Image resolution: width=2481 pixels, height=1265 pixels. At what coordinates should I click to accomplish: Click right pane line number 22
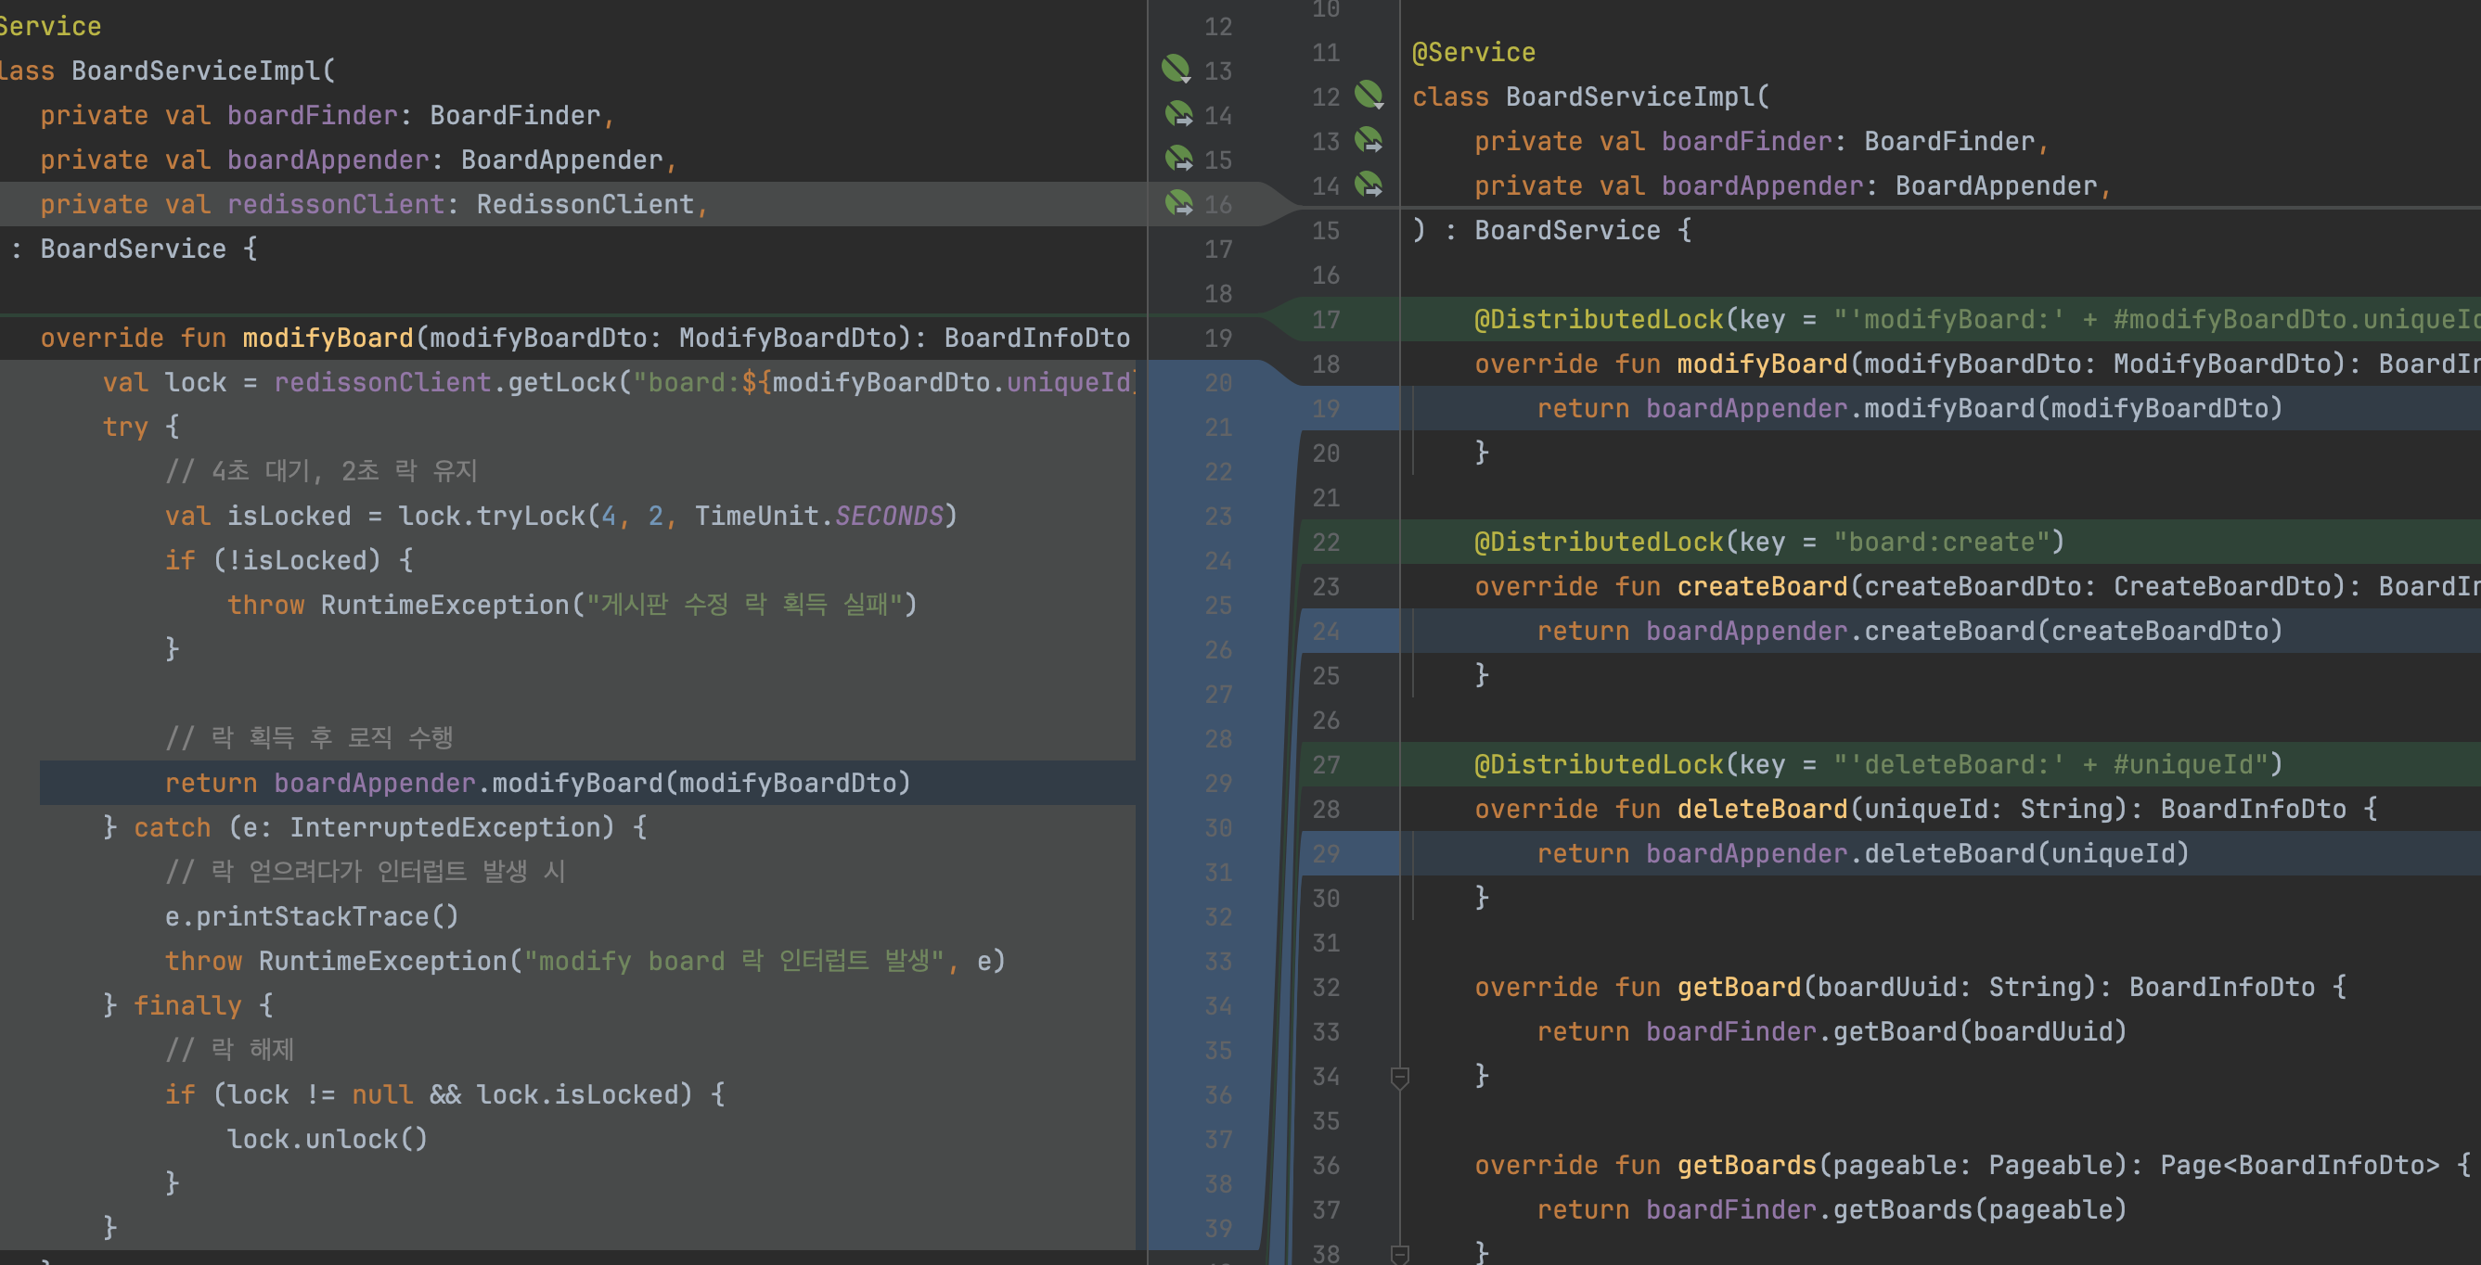[1325, 542]
